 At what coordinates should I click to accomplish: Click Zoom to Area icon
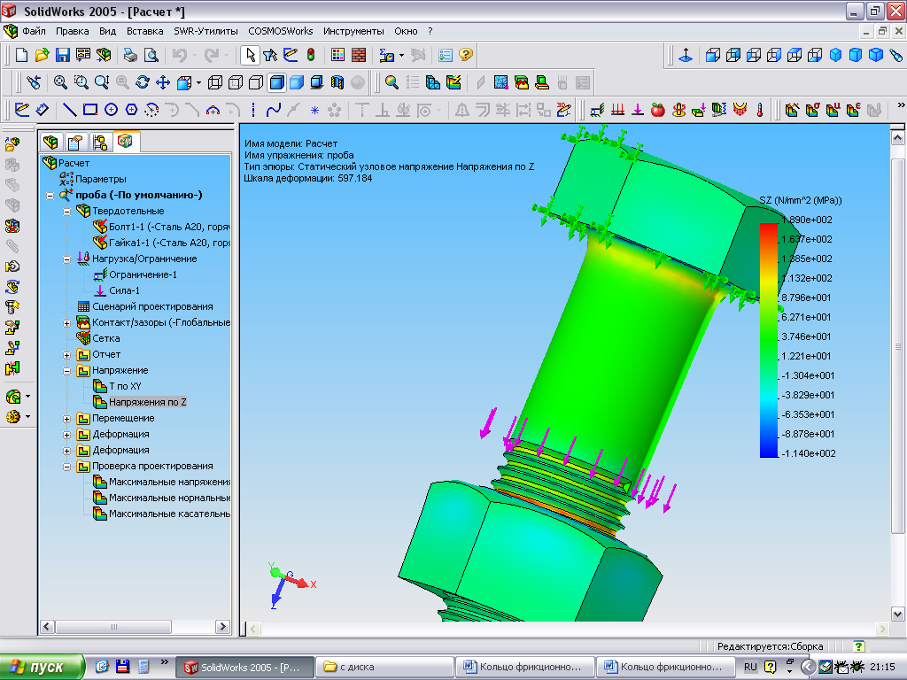(x=81, y=82)
